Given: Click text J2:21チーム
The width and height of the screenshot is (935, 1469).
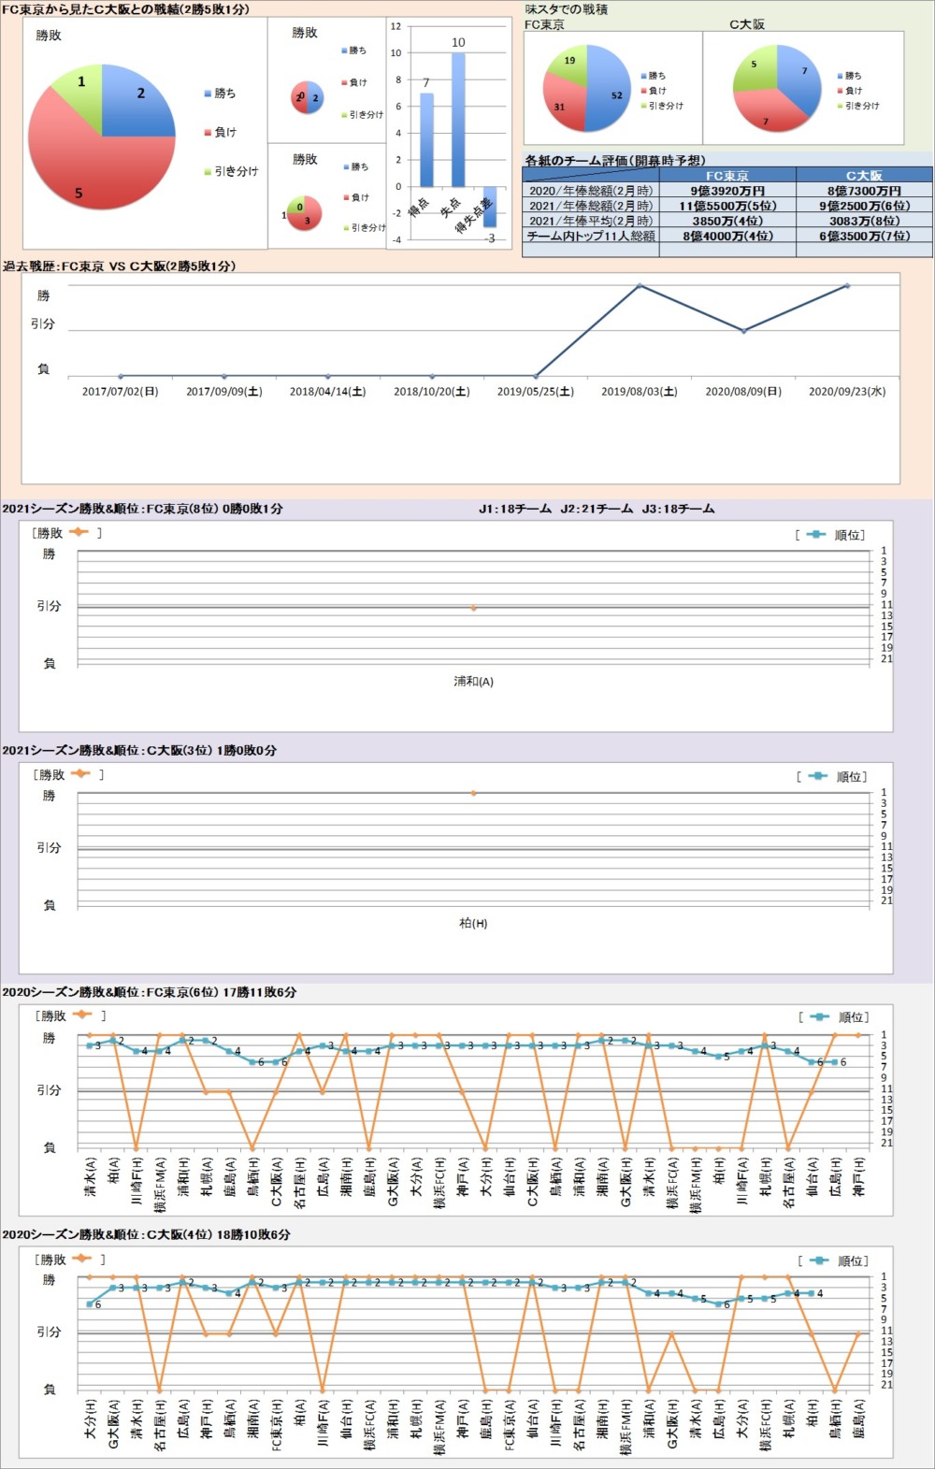Looking at the screenshot, I should [x=597, y=509].
